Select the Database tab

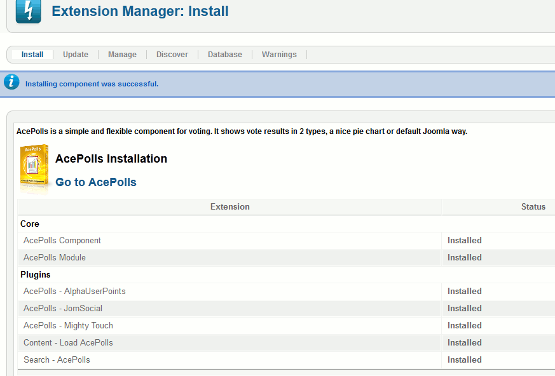225,55
